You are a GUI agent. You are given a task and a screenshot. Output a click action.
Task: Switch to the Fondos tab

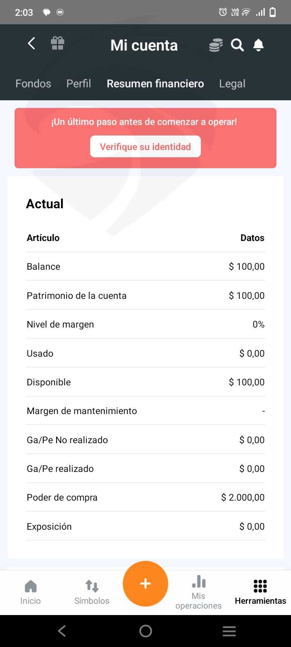coord(33,84)
